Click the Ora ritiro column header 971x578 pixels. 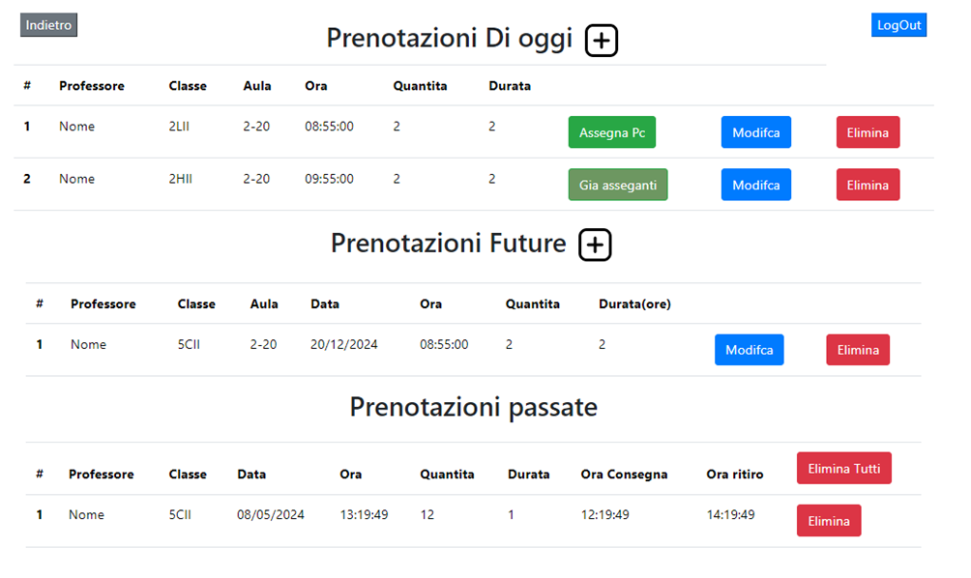coord(734,475)
